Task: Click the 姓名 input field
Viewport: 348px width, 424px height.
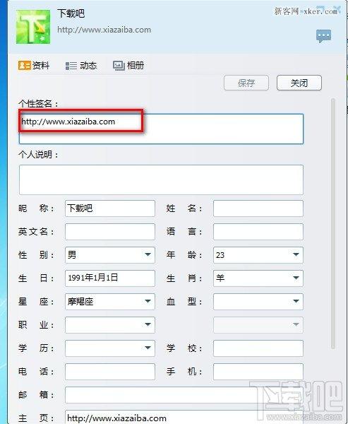Action: [258, 208]
